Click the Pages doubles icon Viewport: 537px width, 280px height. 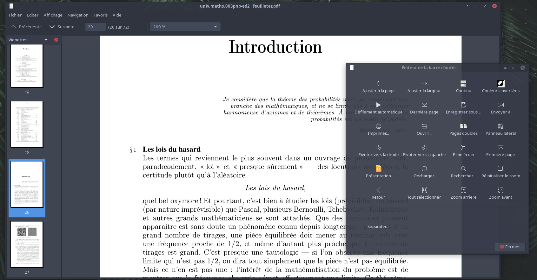[x=463, y=126]
